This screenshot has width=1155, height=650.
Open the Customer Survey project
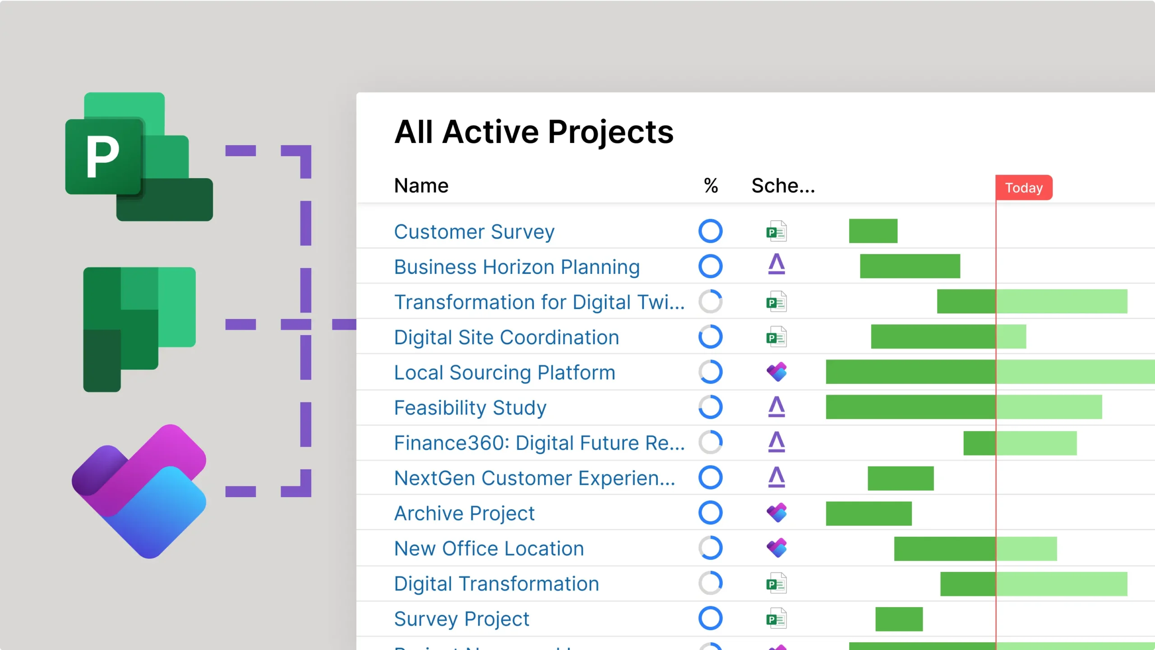[x=474, y=232]
